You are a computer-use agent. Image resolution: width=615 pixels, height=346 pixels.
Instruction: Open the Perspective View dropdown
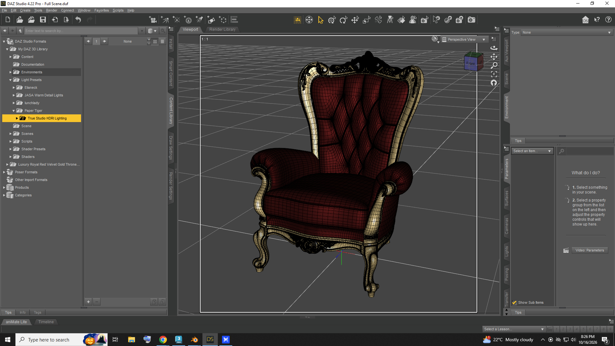click(x=464, y=39)
